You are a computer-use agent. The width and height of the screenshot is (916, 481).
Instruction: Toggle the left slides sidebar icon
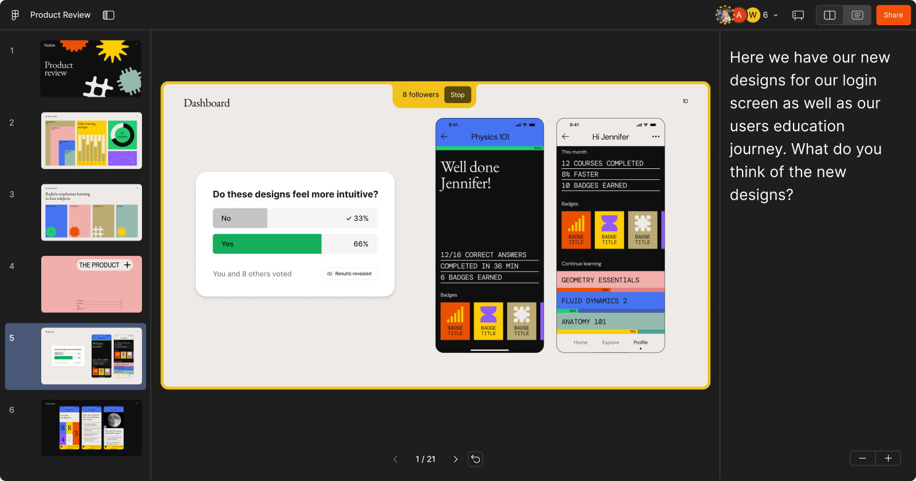(x=109, y=15)
